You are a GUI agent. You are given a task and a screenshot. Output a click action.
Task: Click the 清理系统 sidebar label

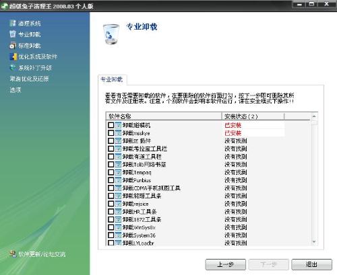coord(30,24)
